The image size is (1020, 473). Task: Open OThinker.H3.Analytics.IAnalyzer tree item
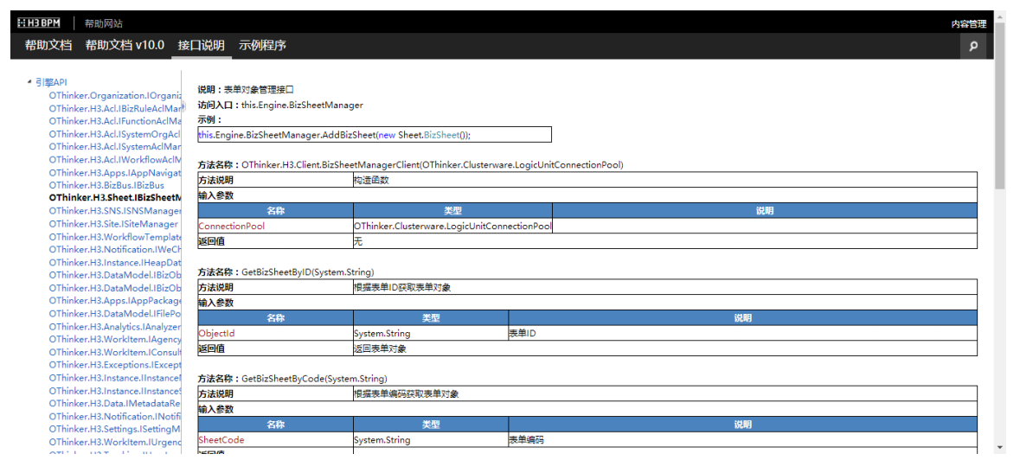(114, 327)
